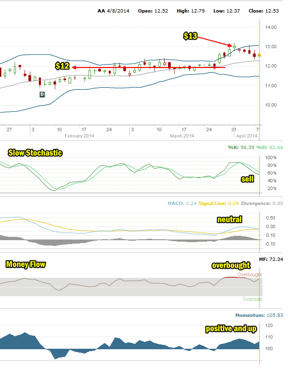Click the 120 momentum axis label
The width and height of the screenshot is (288, 369).
(269, 326)
